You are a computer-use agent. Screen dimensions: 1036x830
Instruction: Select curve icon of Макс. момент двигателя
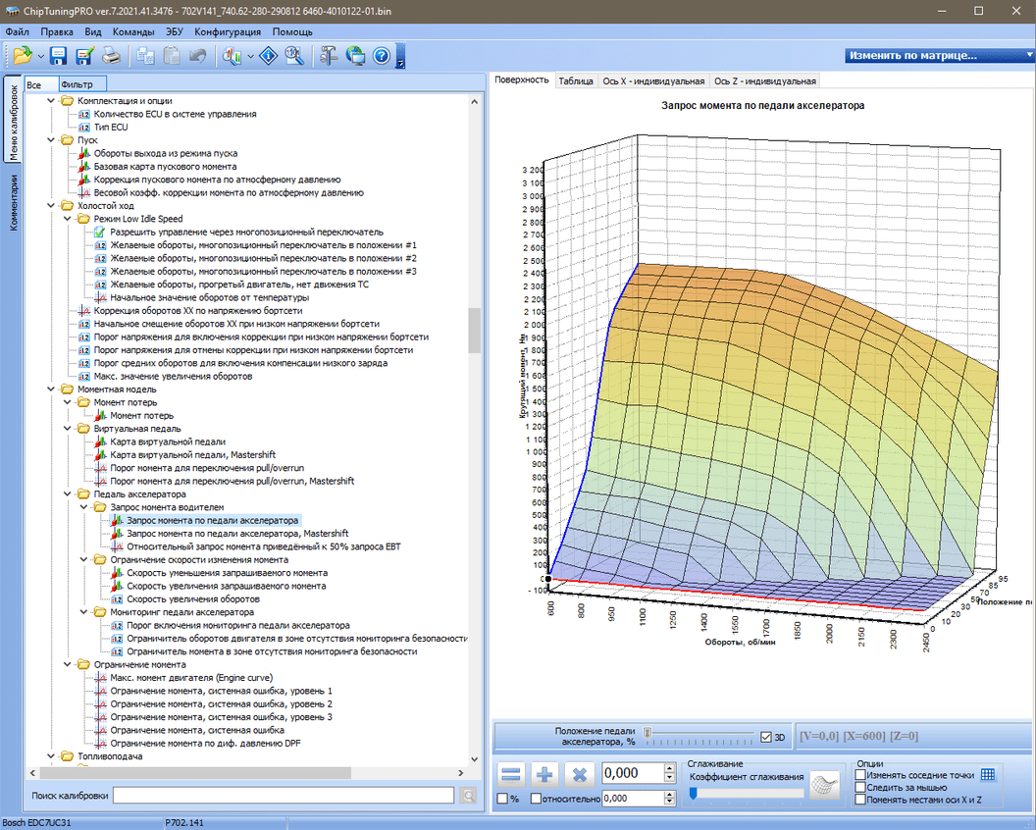click(100, 678)
